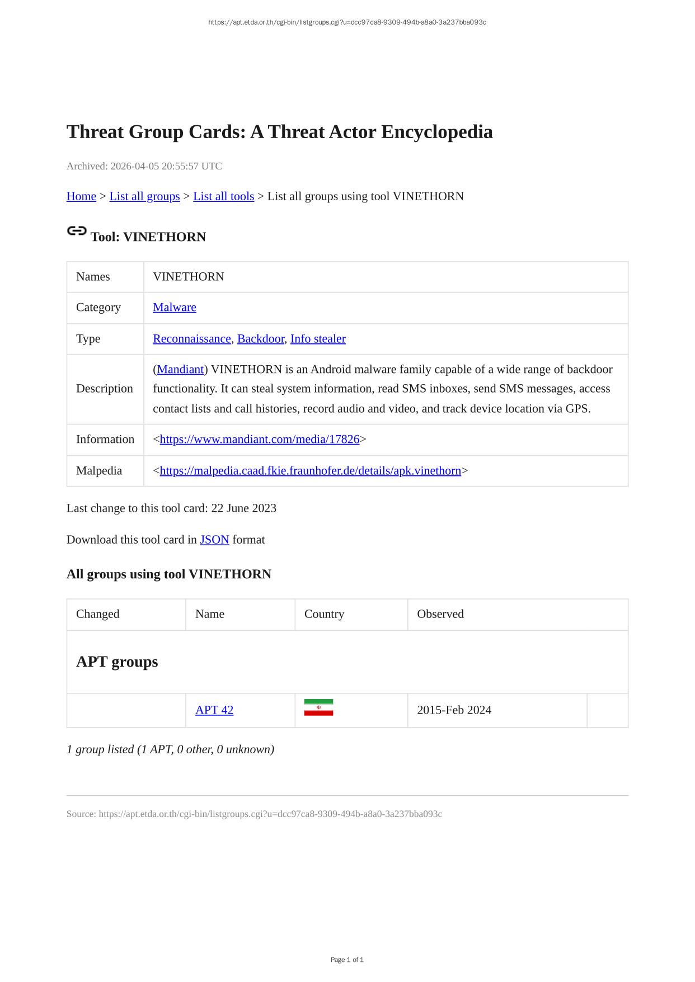Open the Home breadcrumb link
The width and height of the screenshot is (695, 982).
[x=81, y=196]
